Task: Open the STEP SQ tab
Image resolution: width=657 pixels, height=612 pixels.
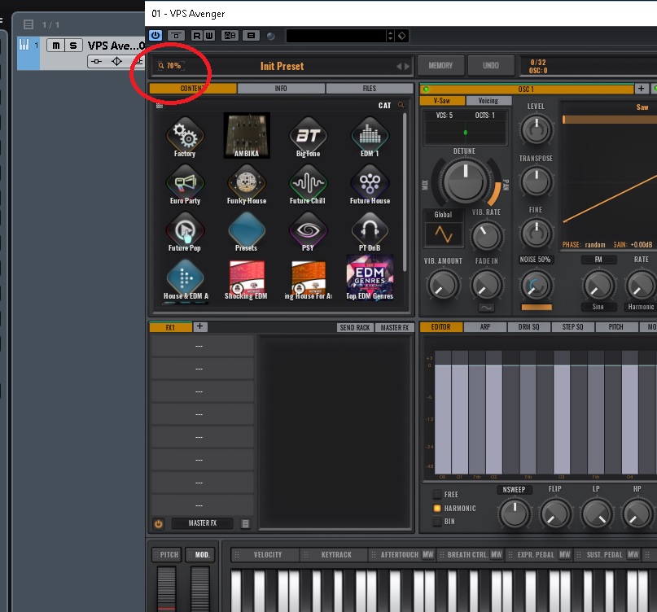Action: [572, 326]
